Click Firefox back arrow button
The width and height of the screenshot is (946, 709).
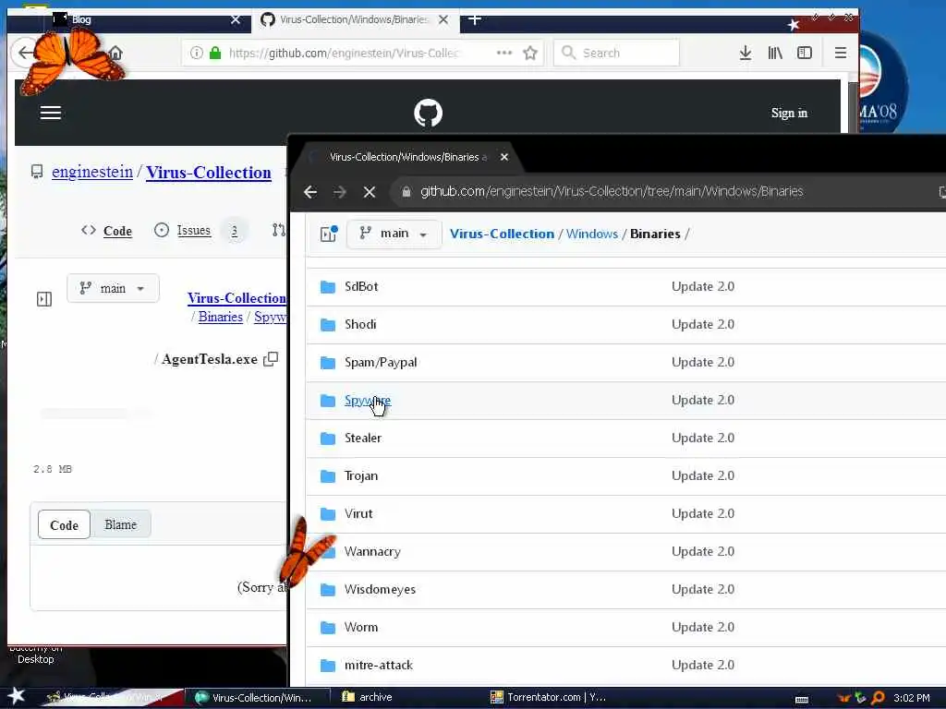[24, 53]
